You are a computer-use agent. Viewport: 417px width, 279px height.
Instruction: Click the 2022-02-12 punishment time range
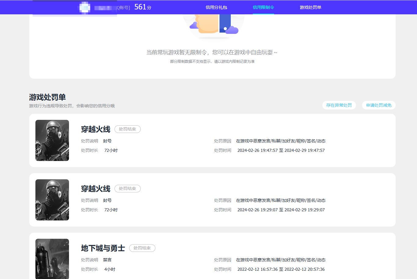281,269
